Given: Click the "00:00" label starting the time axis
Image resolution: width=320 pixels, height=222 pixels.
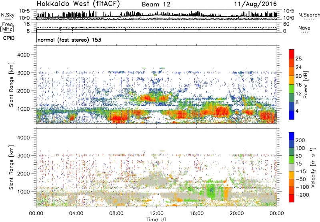Looking at the screenshot, I should click(x=36, y=214).
